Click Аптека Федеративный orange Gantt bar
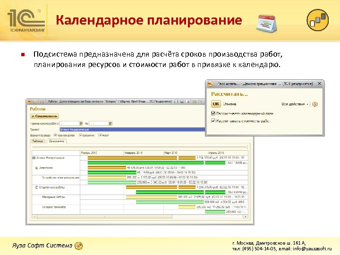 [x=132, y=158]
